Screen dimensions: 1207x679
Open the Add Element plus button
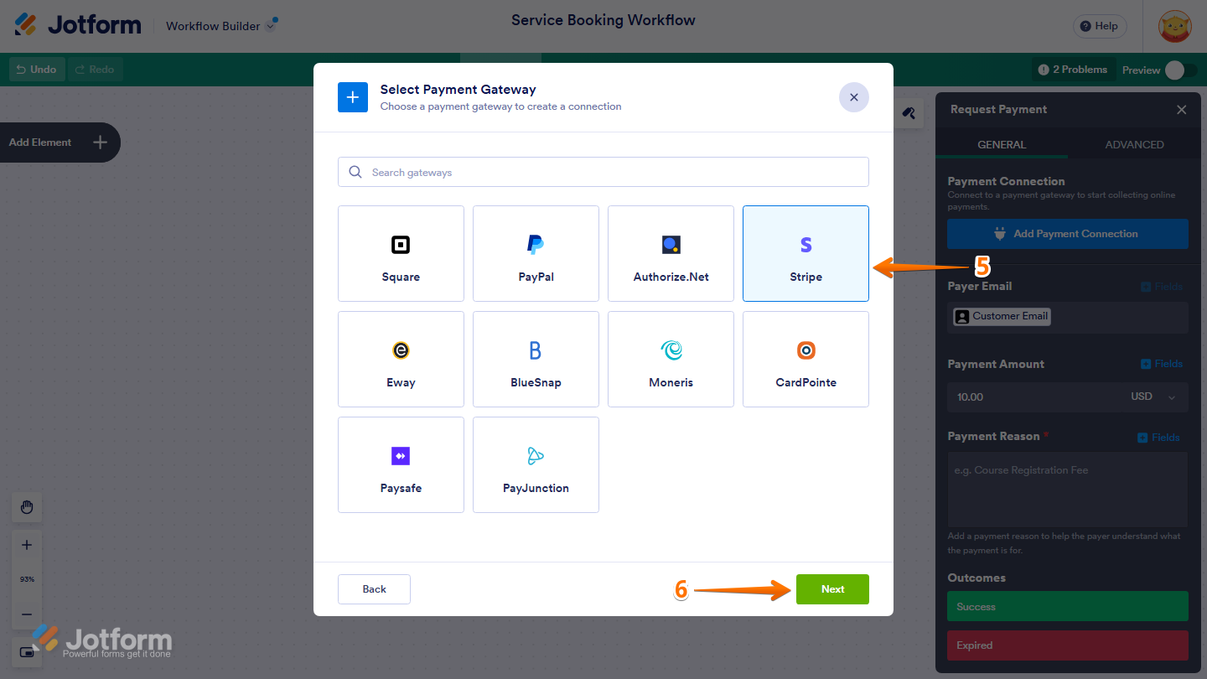tap(100, 143)
